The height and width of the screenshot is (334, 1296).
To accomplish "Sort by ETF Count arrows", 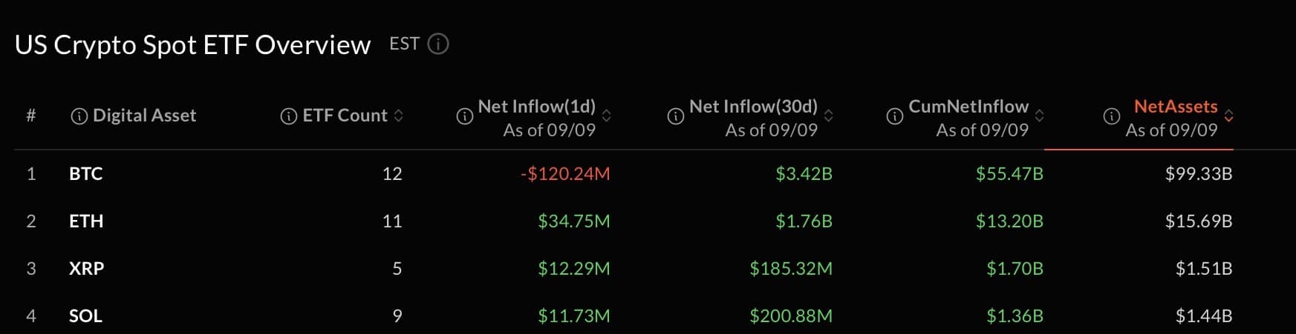I will 399,116.
